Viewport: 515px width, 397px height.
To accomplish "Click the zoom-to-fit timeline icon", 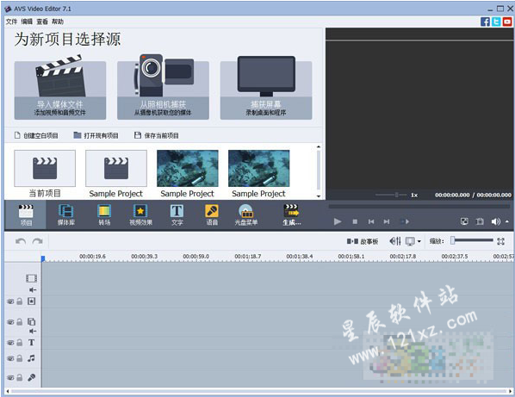I will pos(501,241).
